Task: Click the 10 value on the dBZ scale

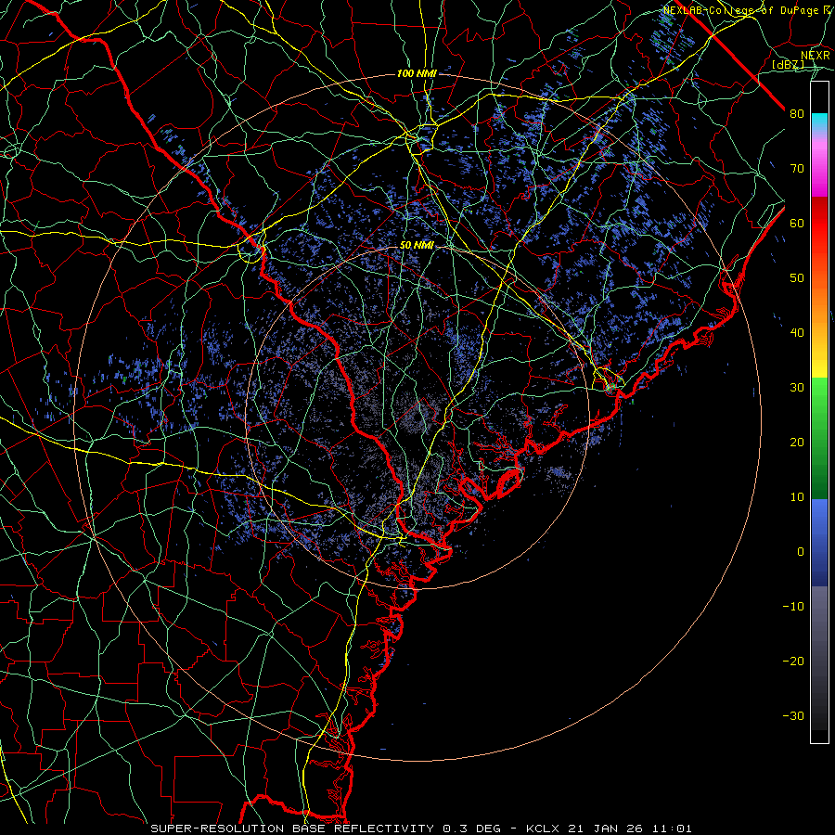Action: tap(797, 497)
